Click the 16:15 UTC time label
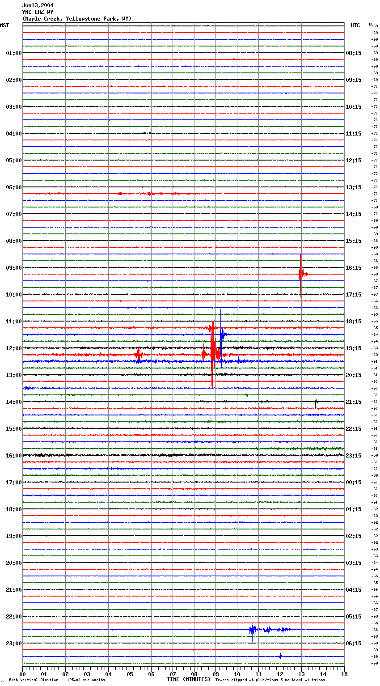 point(354,268)
